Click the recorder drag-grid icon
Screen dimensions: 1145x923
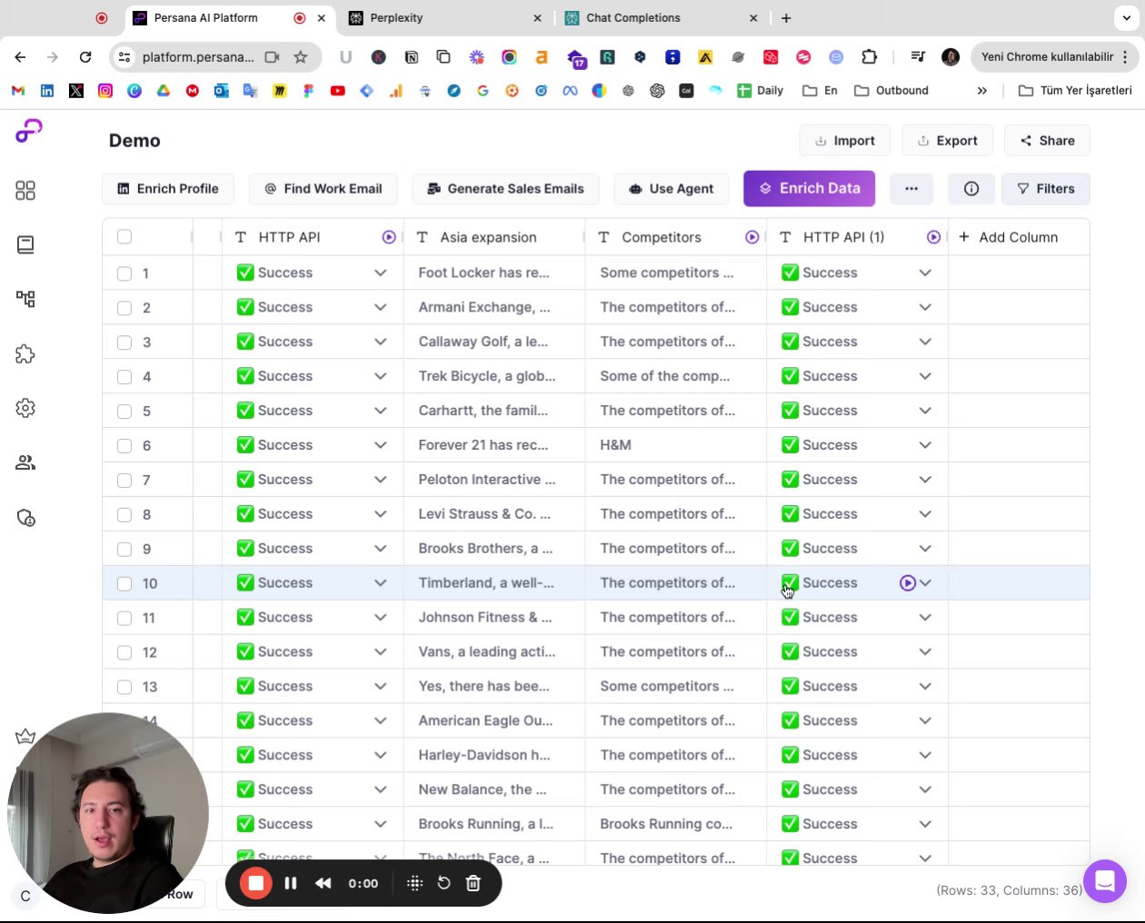click(414, 883)
